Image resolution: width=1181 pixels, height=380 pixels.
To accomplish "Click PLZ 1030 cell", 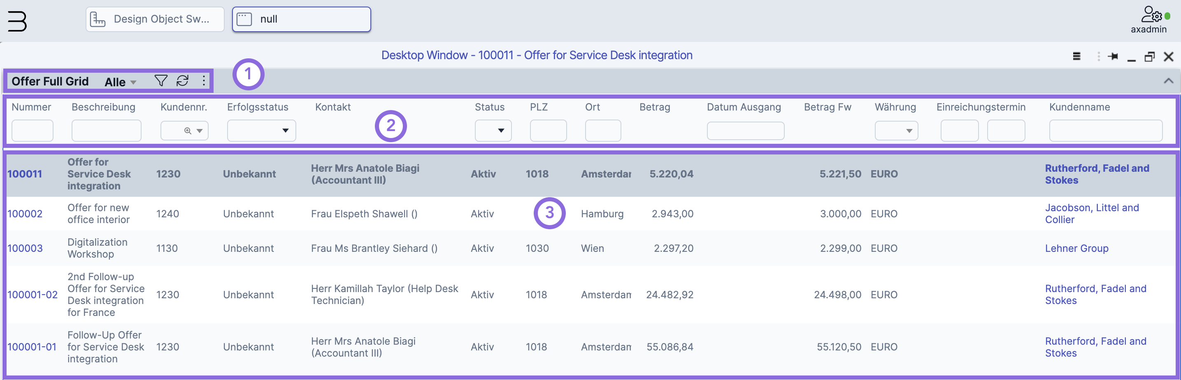I will coord(537,248).
